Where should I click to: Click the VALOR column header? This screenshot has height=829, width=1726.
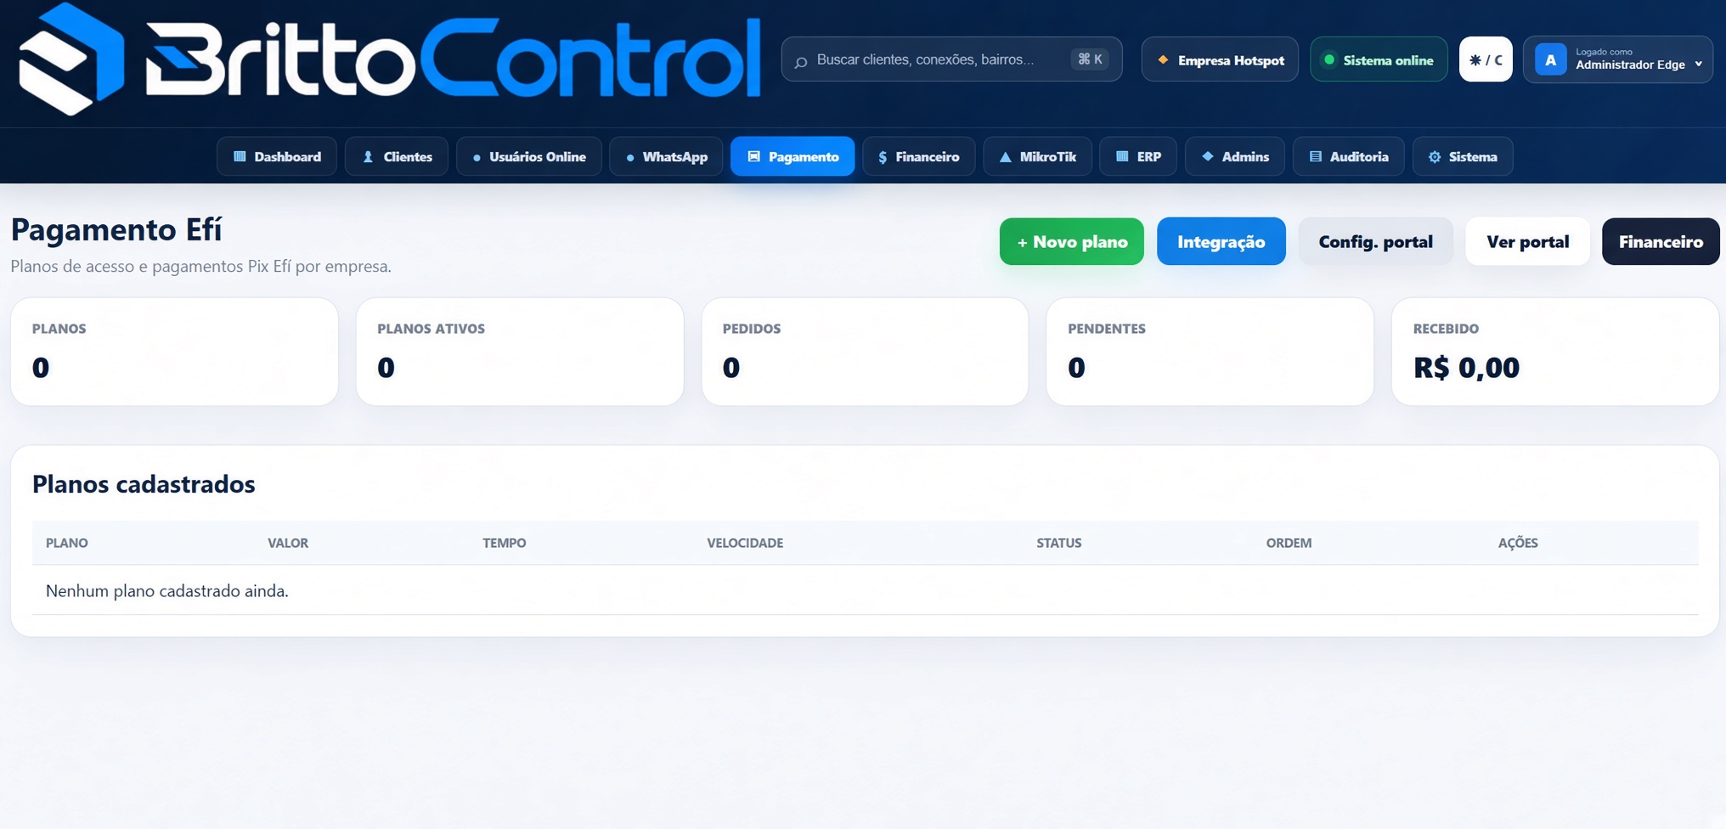pos(288,543)
